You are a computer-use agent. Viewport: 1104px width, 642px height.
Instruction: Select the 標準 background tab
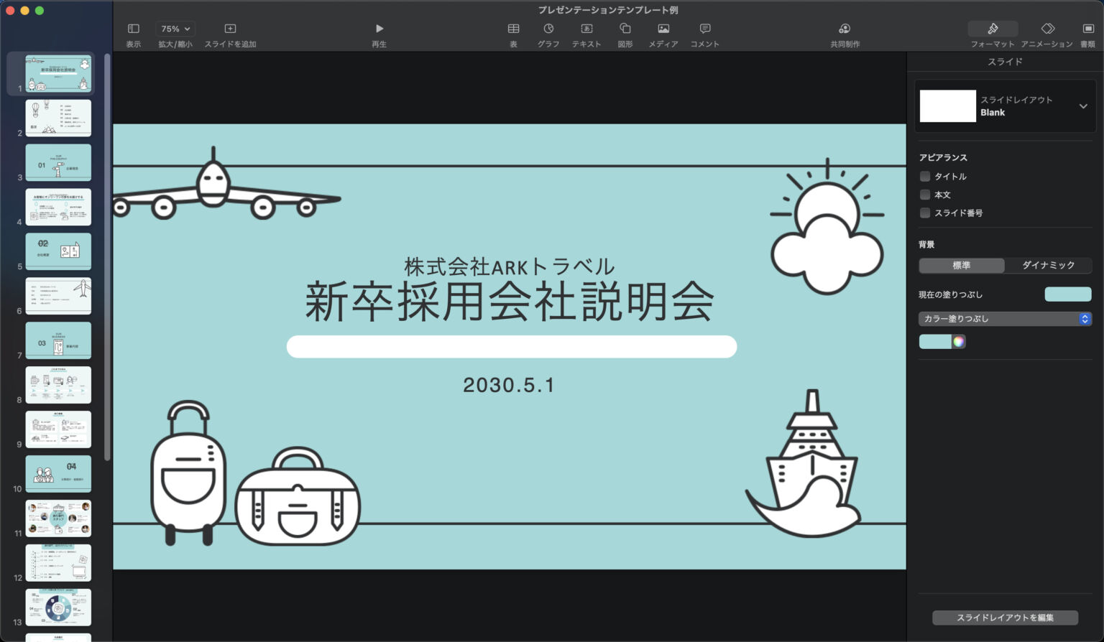click(x=961, y=265)
